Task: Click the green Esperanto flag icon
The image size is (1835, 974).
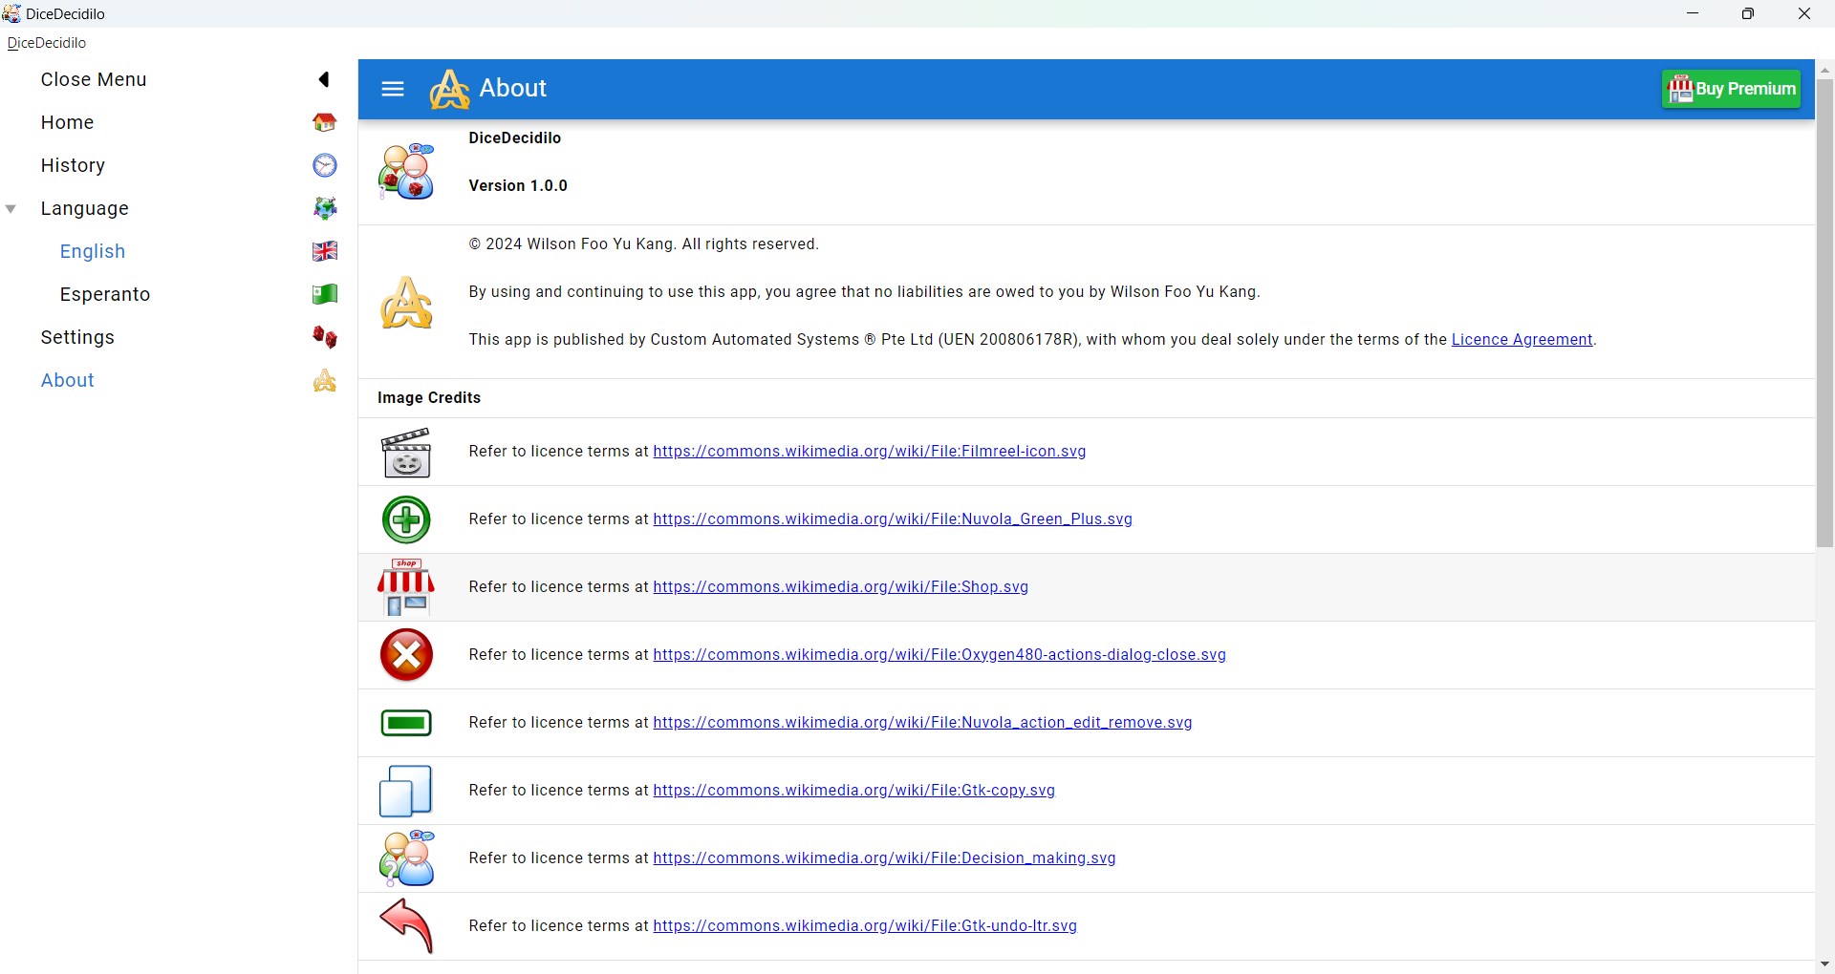Action: click(325, 294)
